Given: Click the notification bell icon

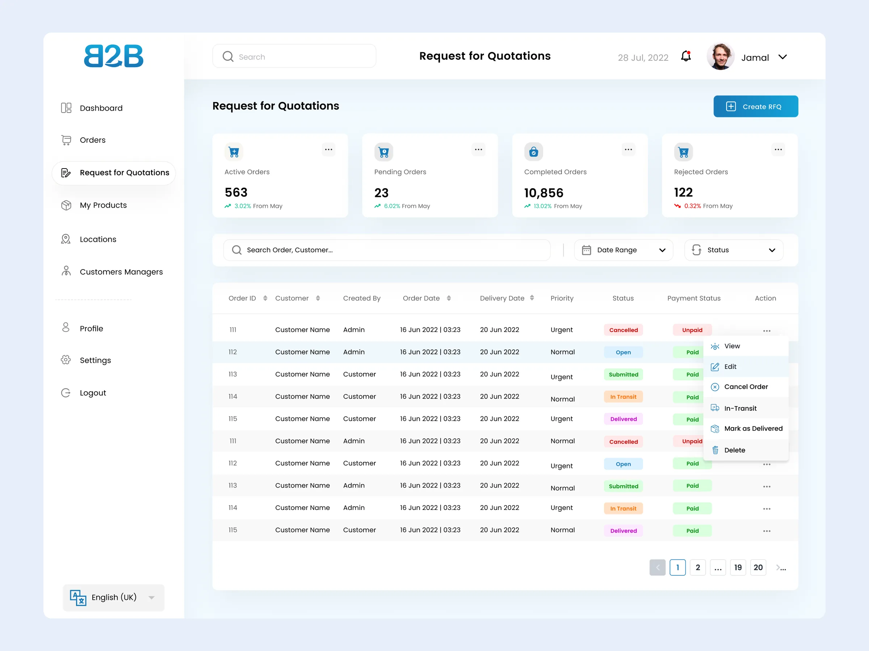Looking at the screenshot, I should [685, 56].
